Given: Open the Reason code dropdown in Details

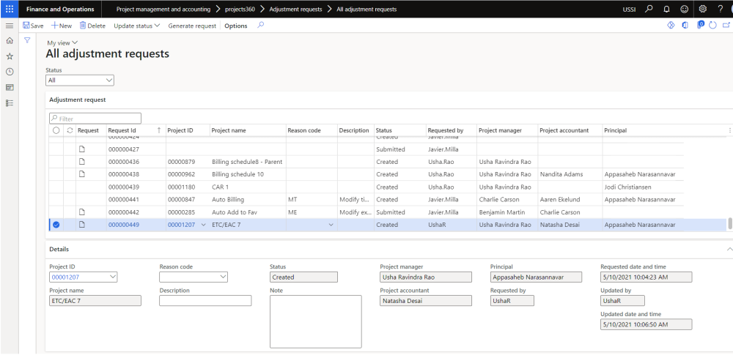Looking at the screenshot, I should (x=194, y=277).
